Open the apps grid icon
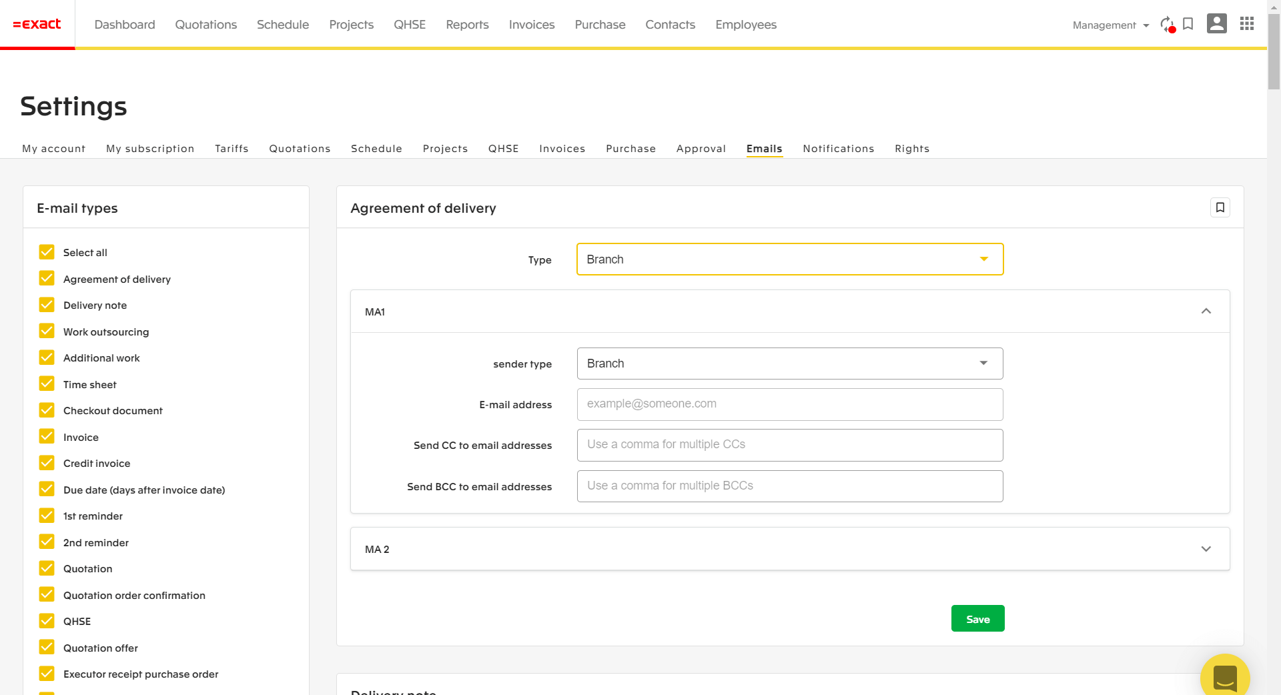The height and width of the screenshot is (695, 1281). [1247, 24]
